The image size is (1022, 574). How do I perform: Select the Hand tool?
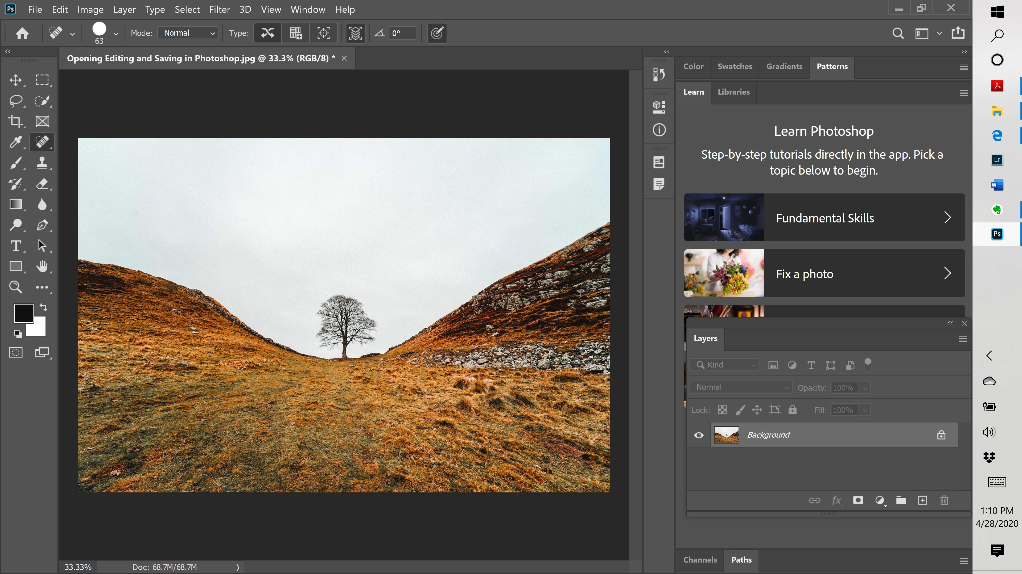click(42, 266)
